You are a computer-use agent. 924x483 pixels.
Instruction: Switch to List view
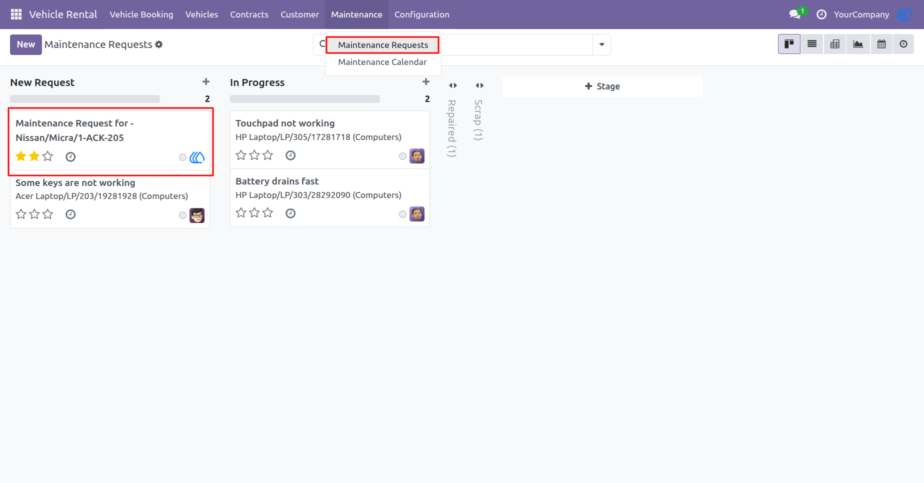click(812, 44)
